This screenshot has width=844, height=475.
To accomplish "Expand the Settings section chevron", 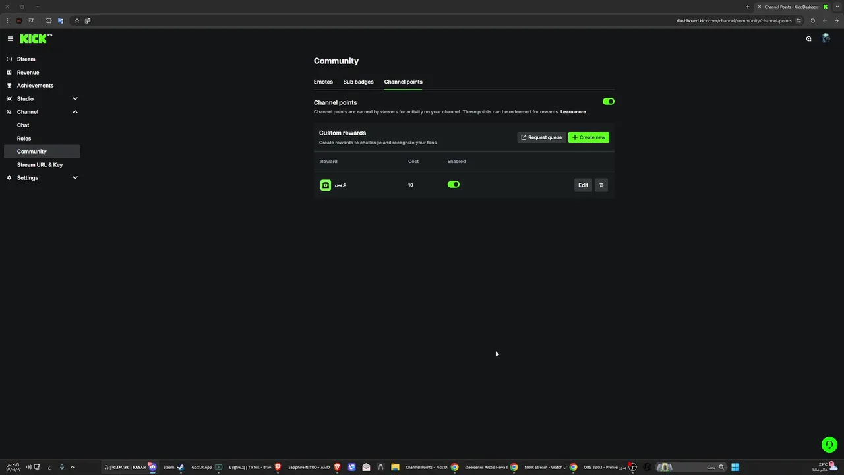I will point(75,178).
